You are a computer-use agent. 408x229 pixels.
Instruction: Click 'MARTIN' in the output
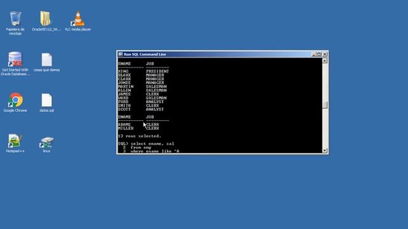[x=126, y=87]
